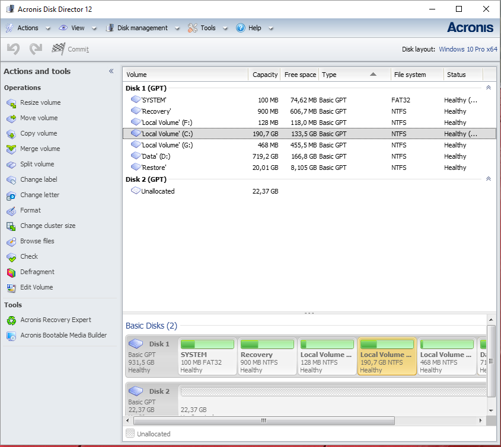Click the Format operation icon
Viewport: 501px width, 447px height.
point(11,211)
